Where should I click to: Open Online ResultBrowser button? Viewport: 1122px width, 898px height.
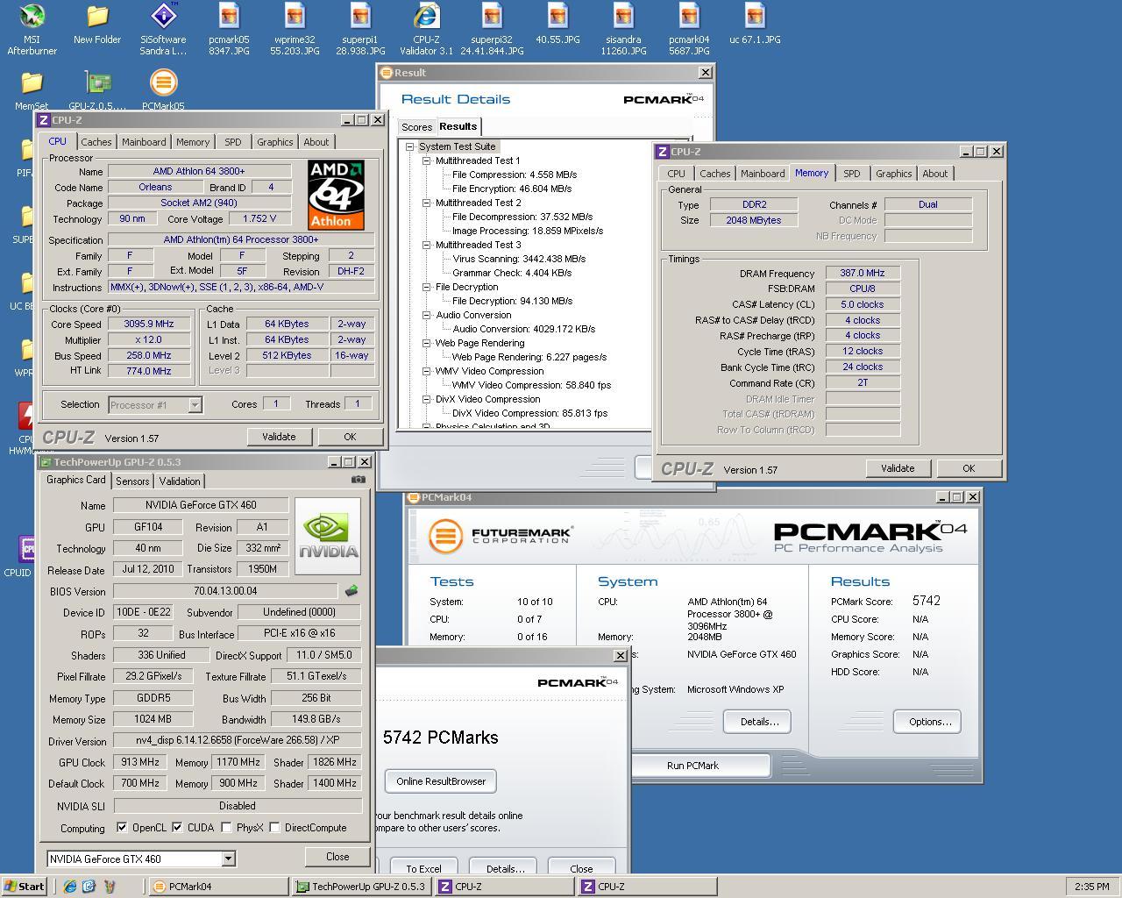(441, 781)
